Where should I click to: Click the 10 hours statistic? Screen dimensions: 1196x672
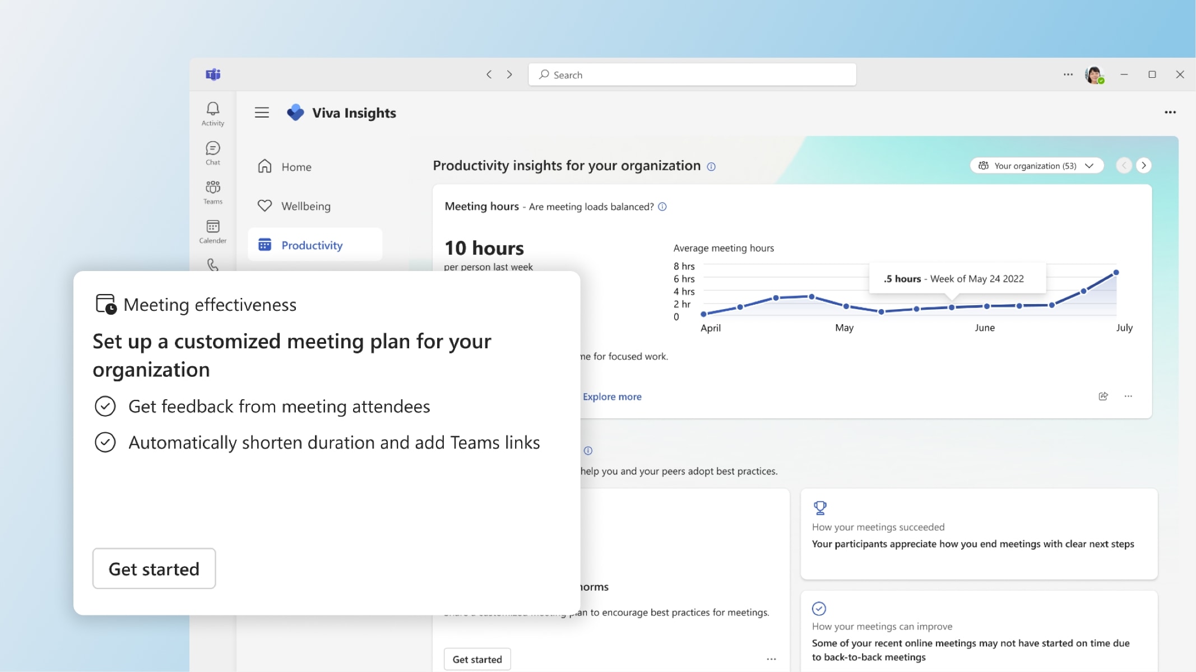[484, 248]
